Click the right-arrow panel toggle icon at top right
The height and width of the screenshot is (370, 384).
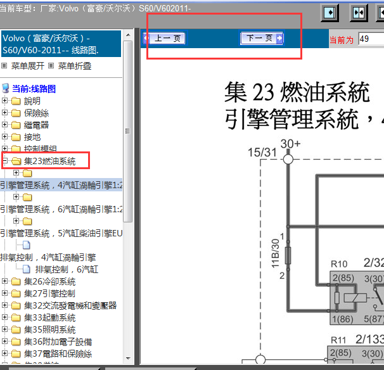tap(330, 13)
